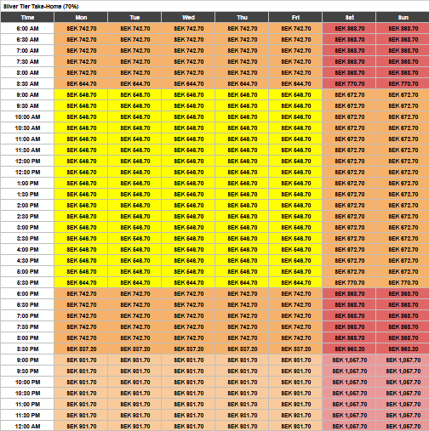The image size is (429, 431).
Task: Click Saturday's 10:00 PM SEK 1,067.70 cell
Action: [349, 383]
